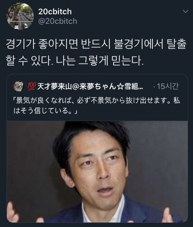Click the star symbol in the quoted name
193x227 pixels.
[x=120, y=86]
